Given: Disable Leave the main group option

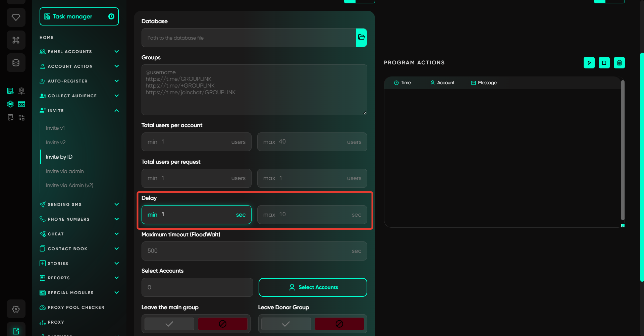Looking at the screenshot, I should point(222,324).
